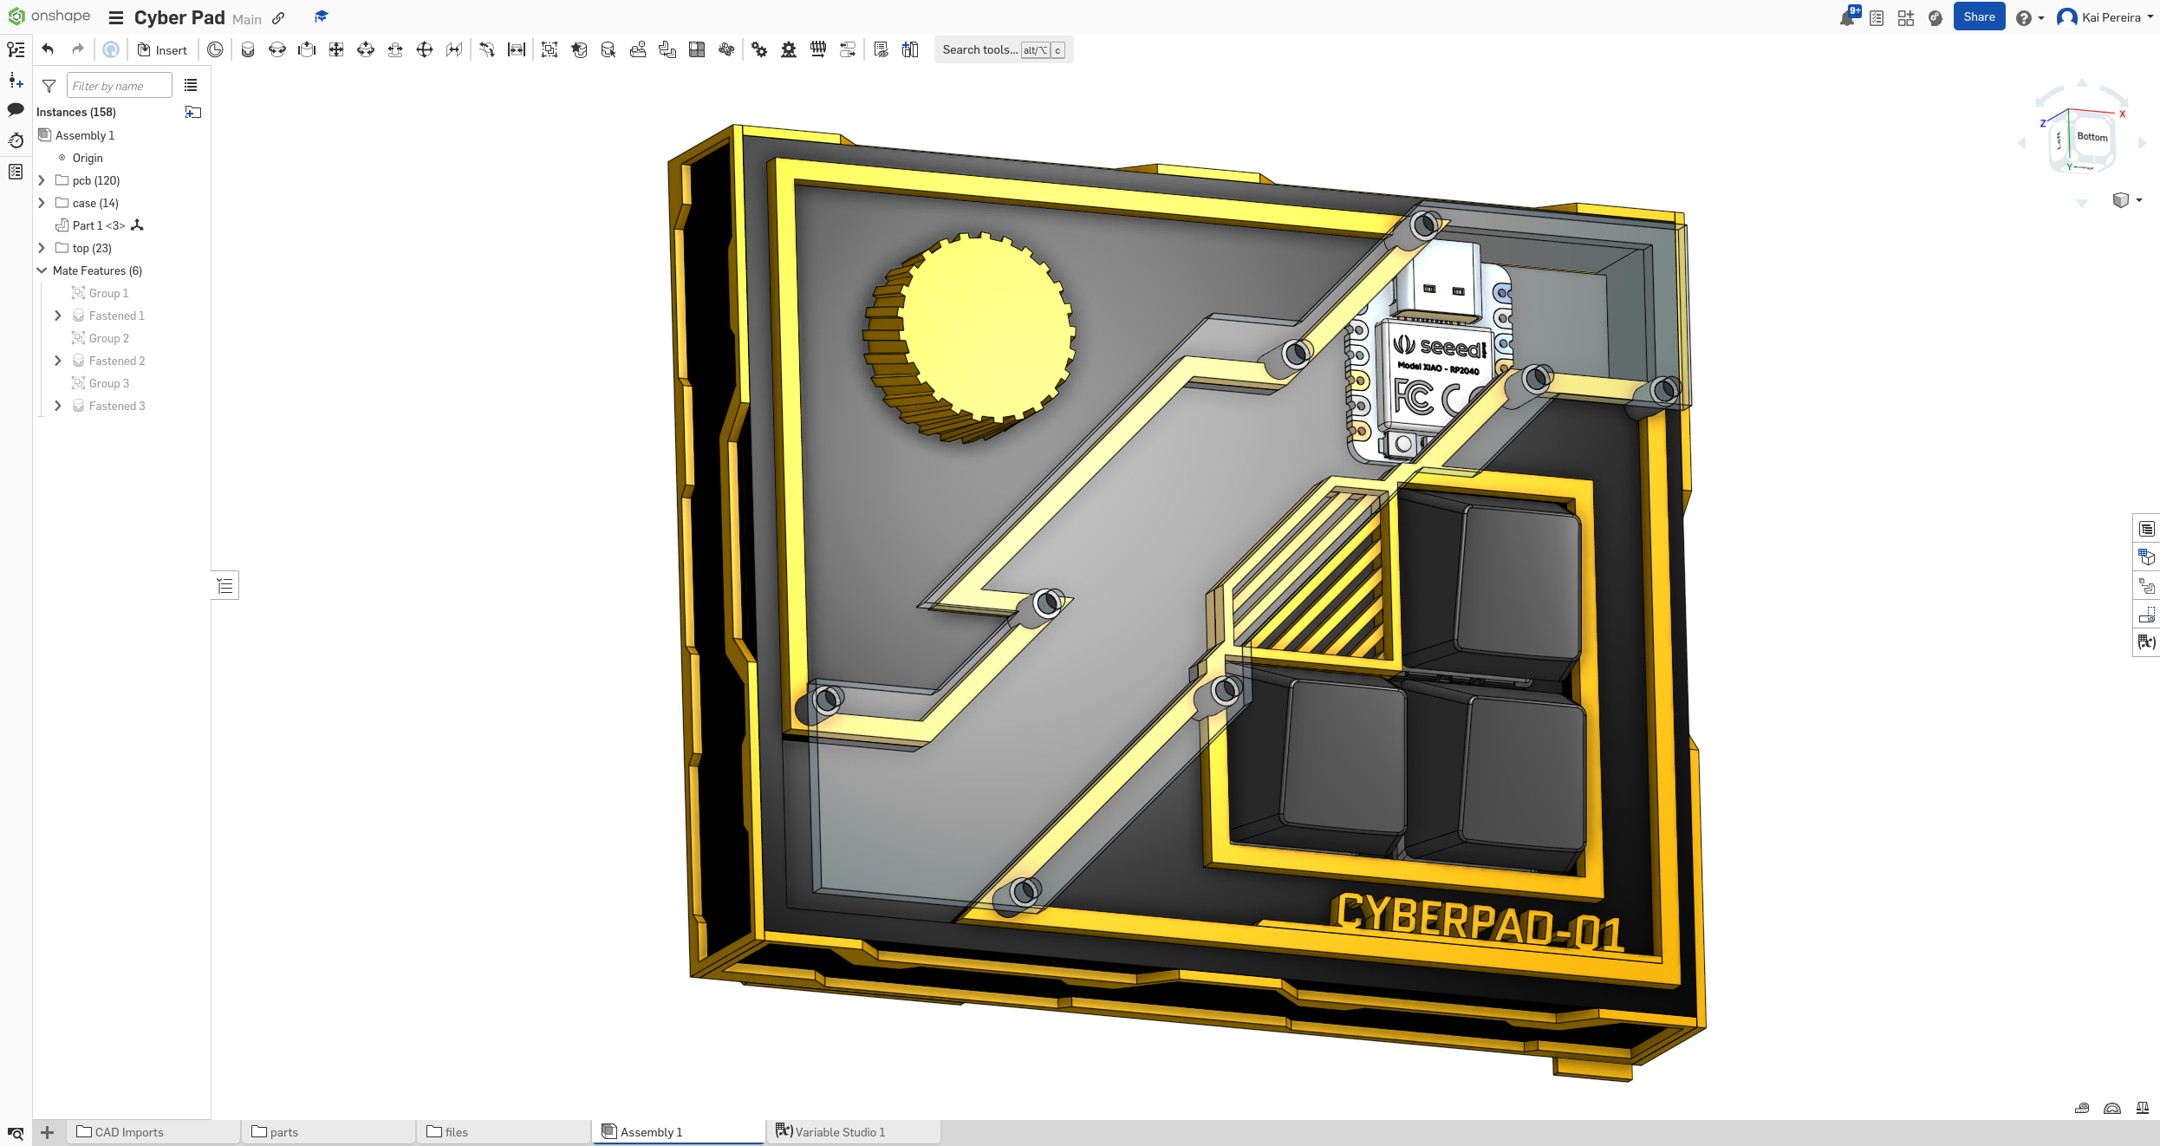2160x1146 pixels.
Task: Select the Mate tool in the toolbar
Action: 248,49
